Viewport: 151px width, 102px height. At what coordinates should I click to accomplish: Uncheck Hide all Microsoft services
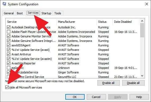coord(7,87)
